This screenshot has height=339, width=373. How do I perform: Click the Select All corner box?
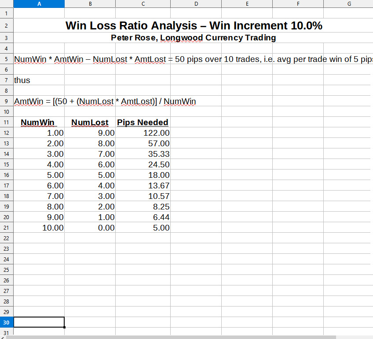(x=7, y=4)
